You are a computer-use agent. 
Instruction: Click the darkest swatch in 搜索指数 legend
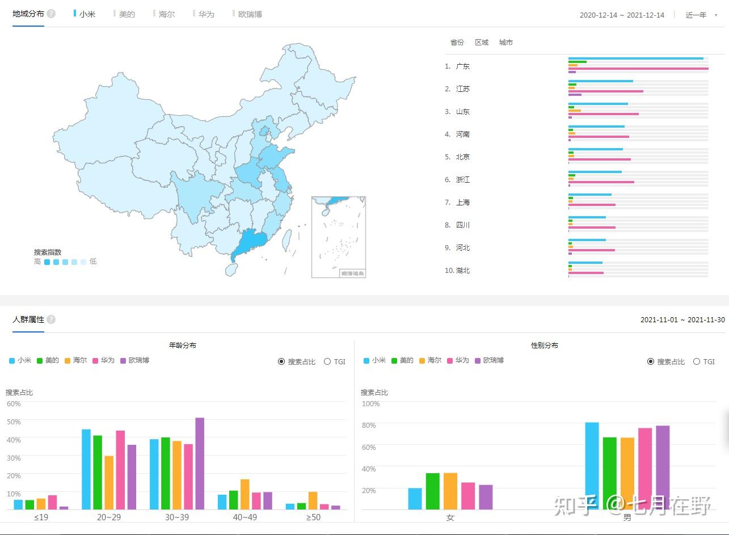point(47,262)
